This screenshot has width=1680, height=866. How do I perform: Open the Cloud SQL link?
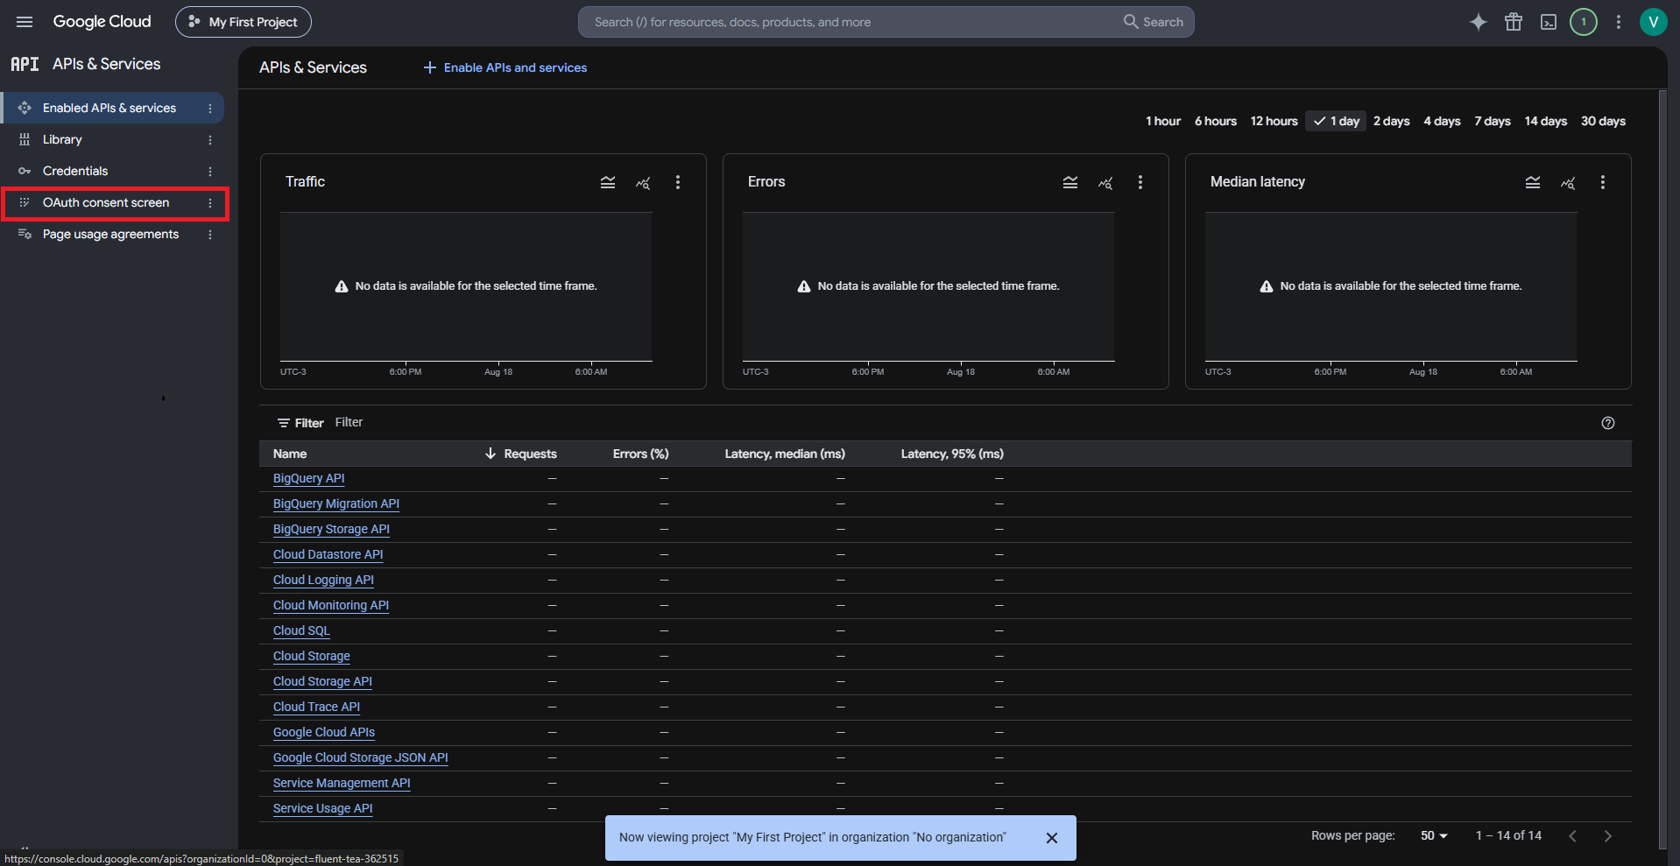tap(301, 631)
